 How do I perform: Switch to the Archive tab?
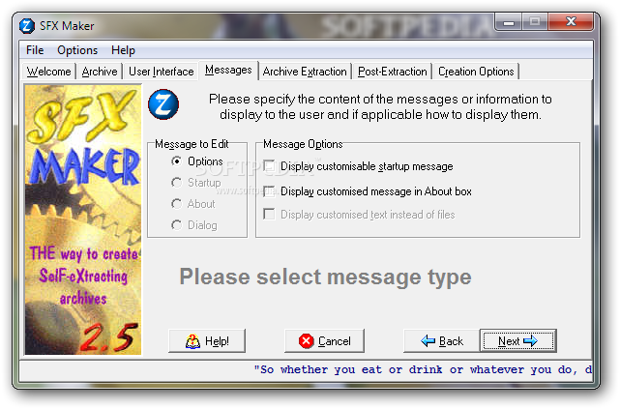pos(100,72)
